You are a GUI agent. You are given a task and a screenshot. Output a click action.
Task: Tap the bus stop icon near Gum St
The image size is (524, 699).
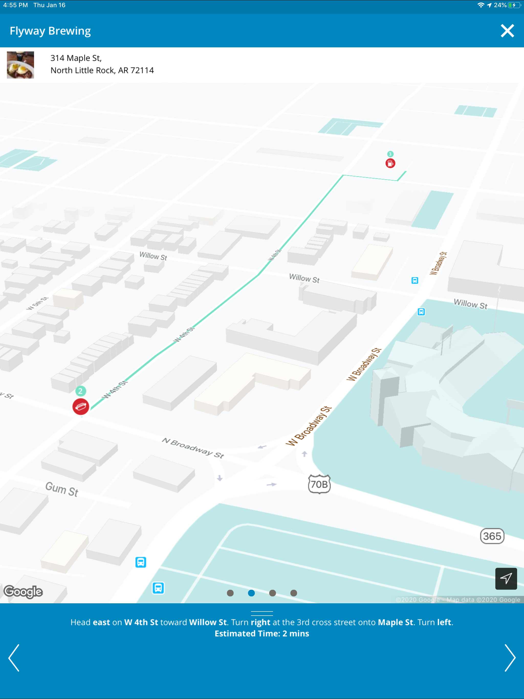click(141, 562)
